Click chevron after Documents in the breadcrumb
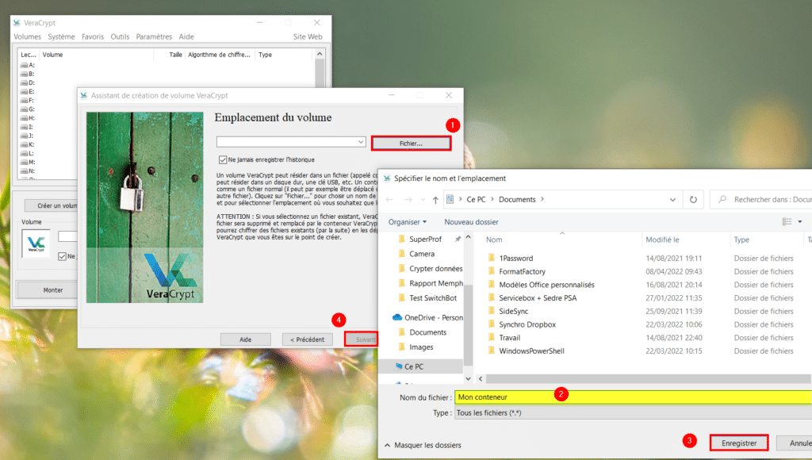Screen dimensions: 812x460 (x=542, y=199)
